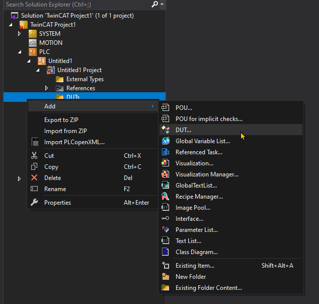Click the search magnifier icon
Viewport: 319px width, 304px height.
(155, 4)
